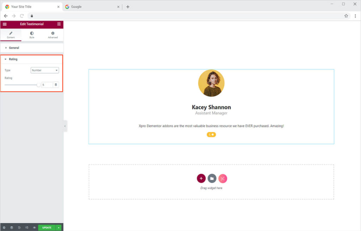Open save options arrow beside Update

tap(59, 227)
